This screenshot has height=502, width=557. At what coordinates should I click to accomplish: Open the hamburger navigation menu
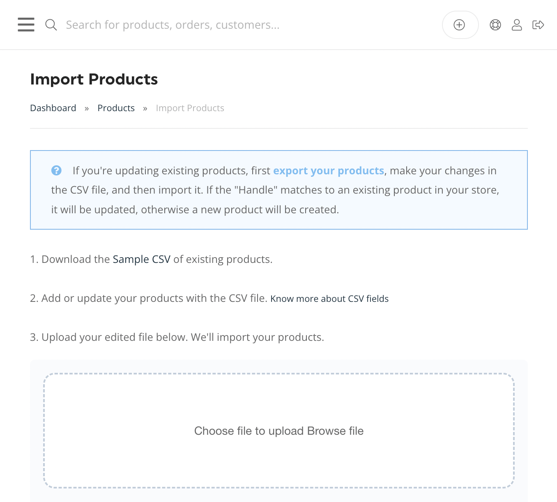pyautogui.click(x=26, y=25)
